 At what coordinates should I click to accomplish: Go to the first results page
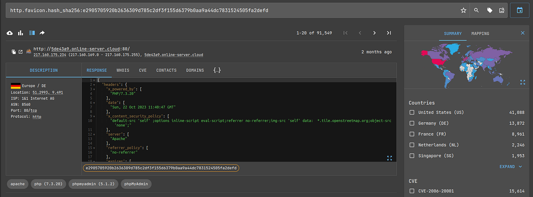tap(345, 33)
